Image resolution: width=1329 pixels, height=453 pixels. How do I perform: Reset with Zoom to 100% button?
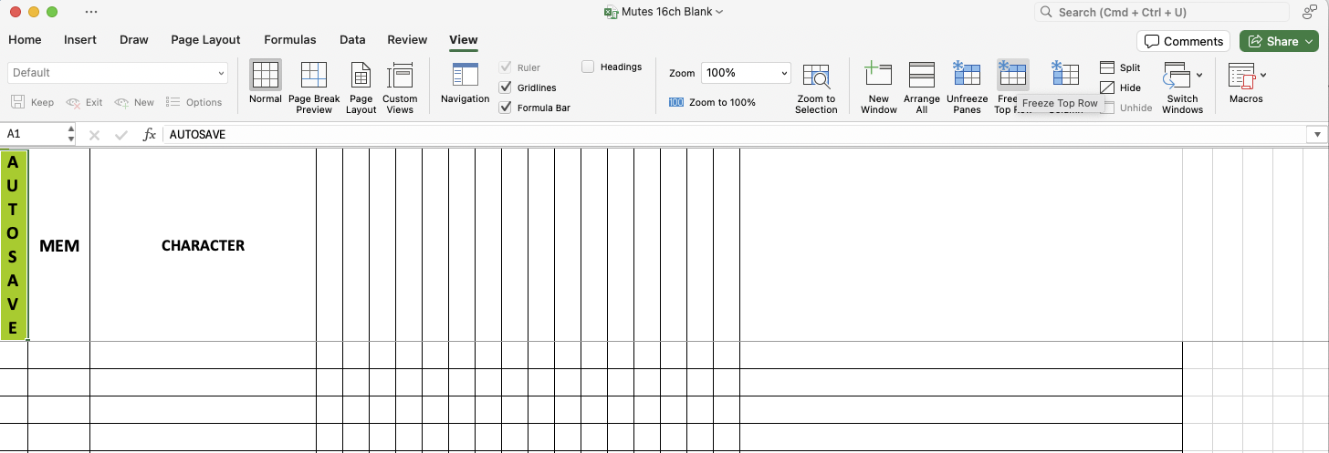click(x=713, y=102)
